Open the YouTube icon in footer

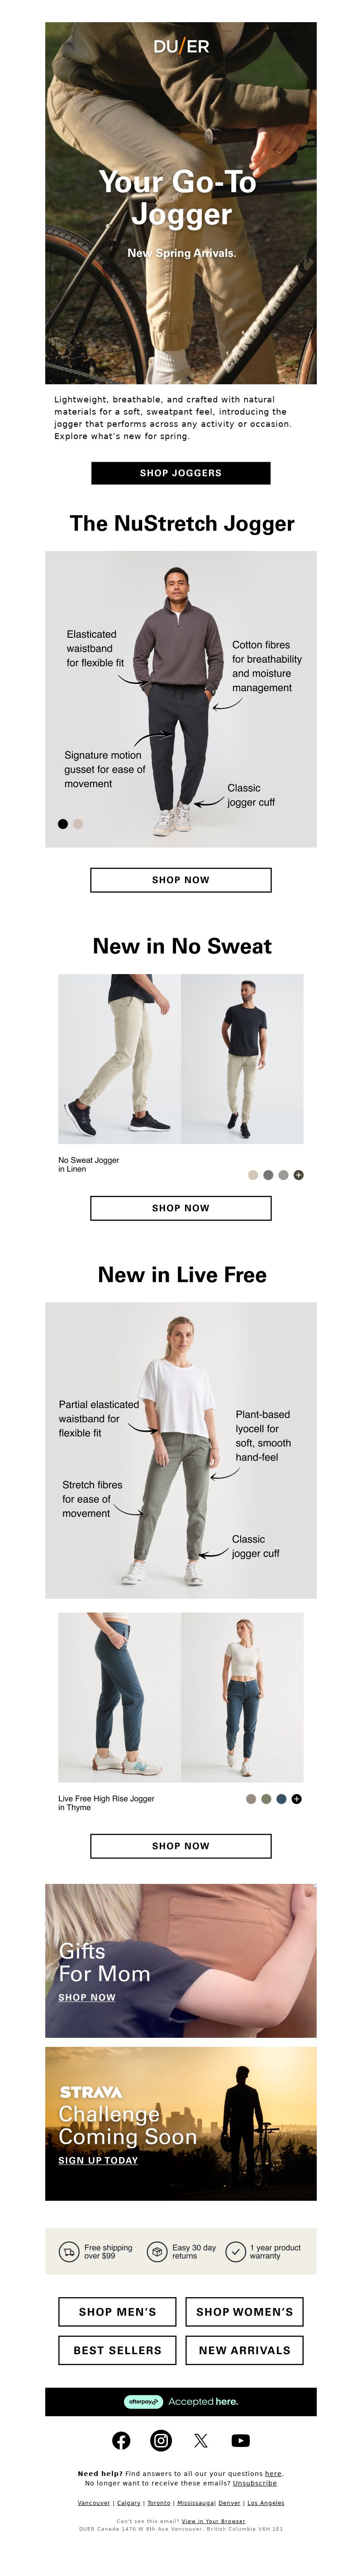[240, 2440]
